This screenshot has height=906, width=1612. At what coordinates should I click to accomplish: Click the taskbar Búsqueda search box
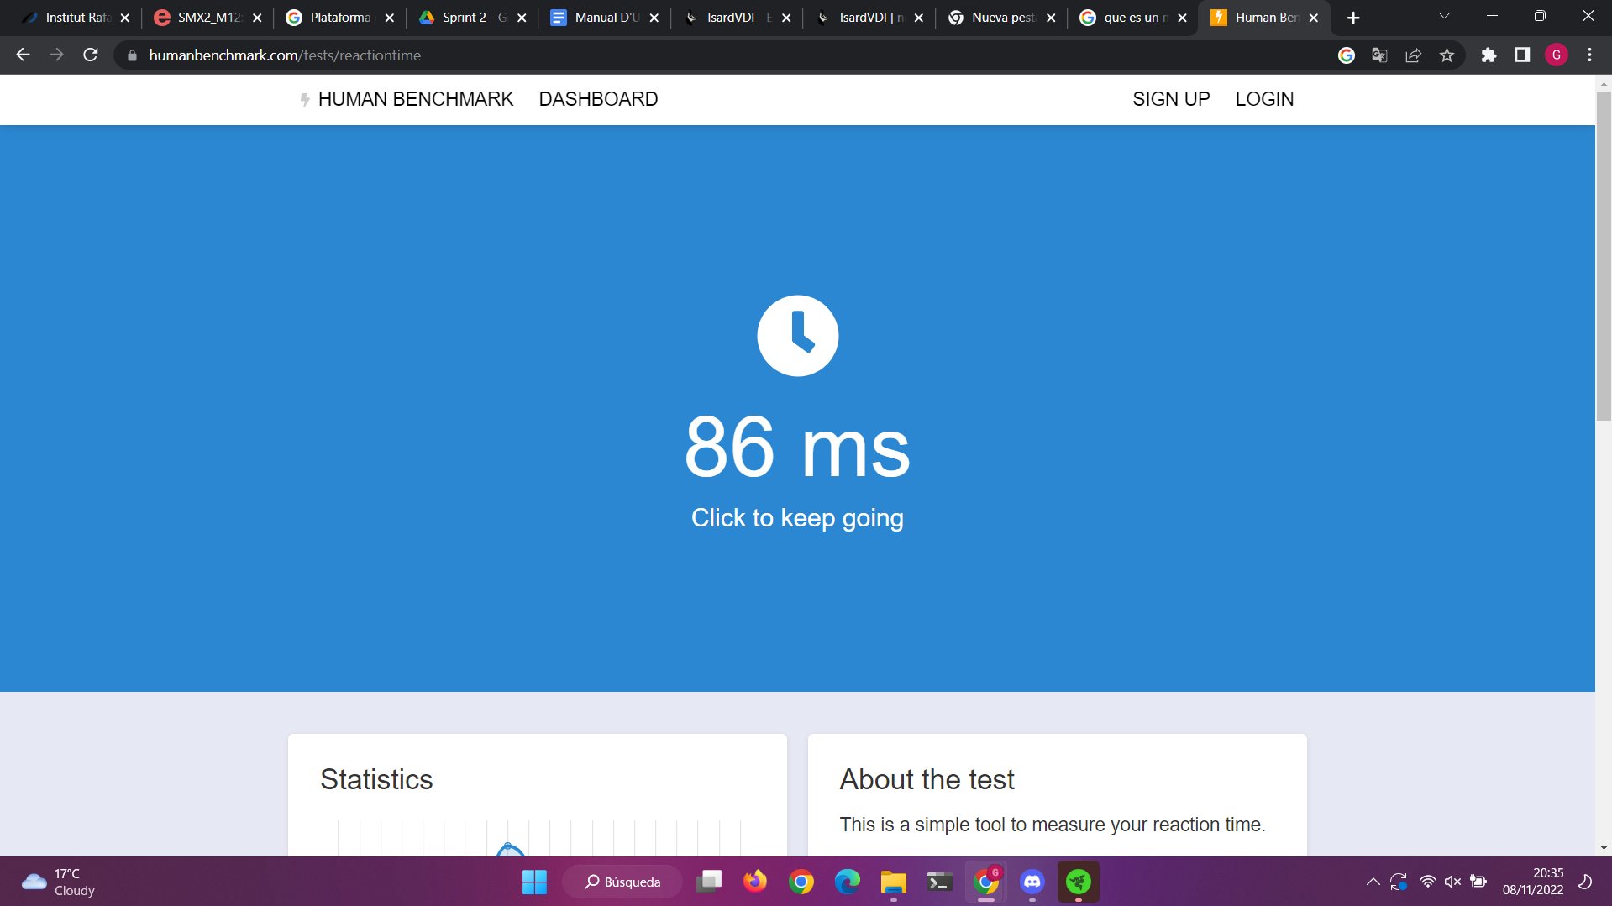[622, 882]
